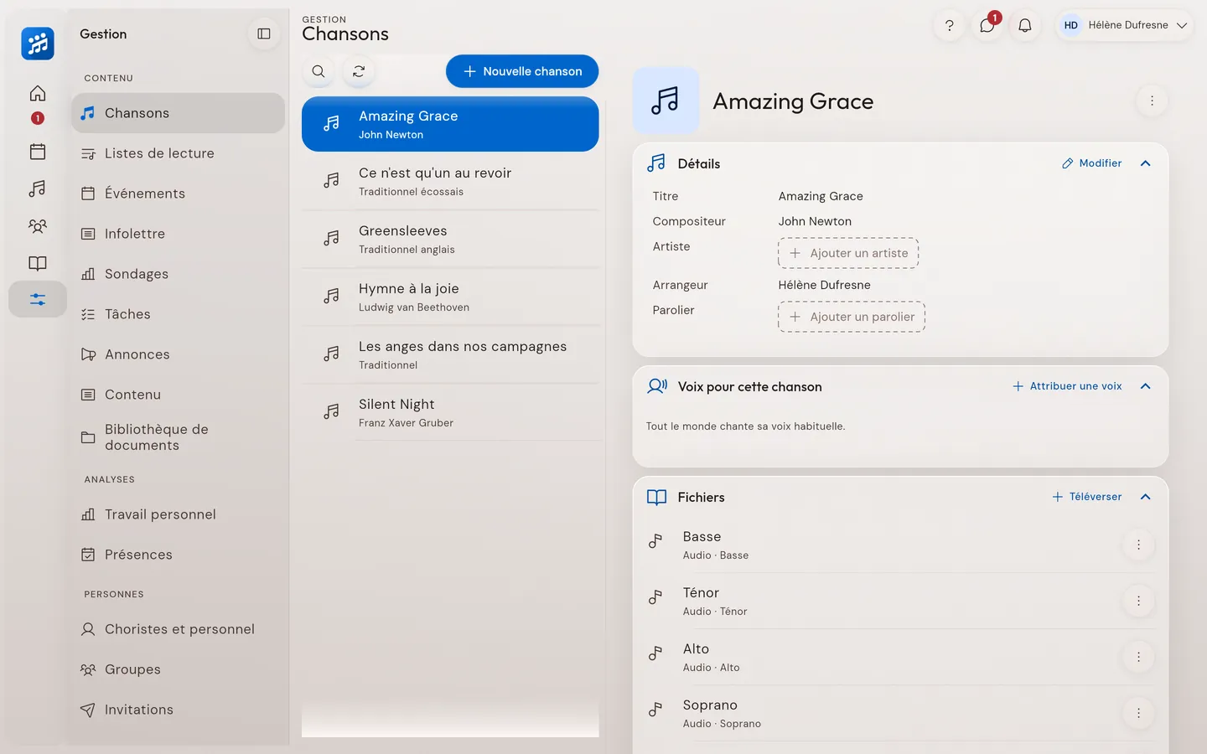
Task: Open the options menu for Ténor file
Action: point(1138,601)
